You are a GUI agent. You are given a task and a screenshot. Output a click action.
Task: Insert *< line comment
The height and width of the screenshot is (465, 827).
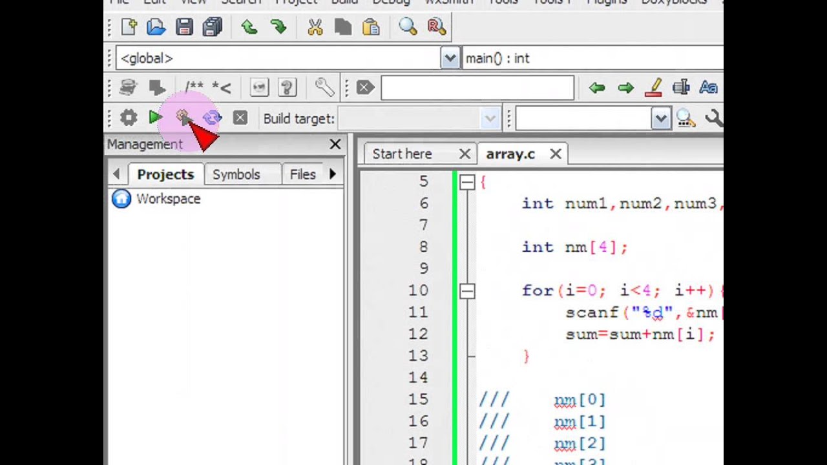click(222, 87)
